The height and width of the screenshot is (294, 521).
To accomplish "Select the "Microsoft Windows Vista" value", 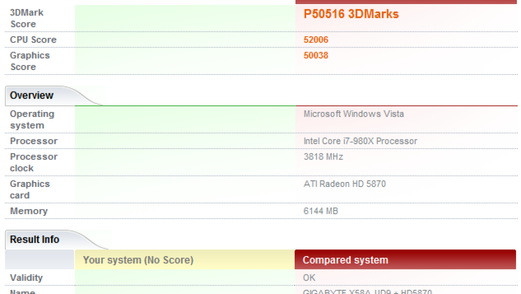I will click(354, 114).
